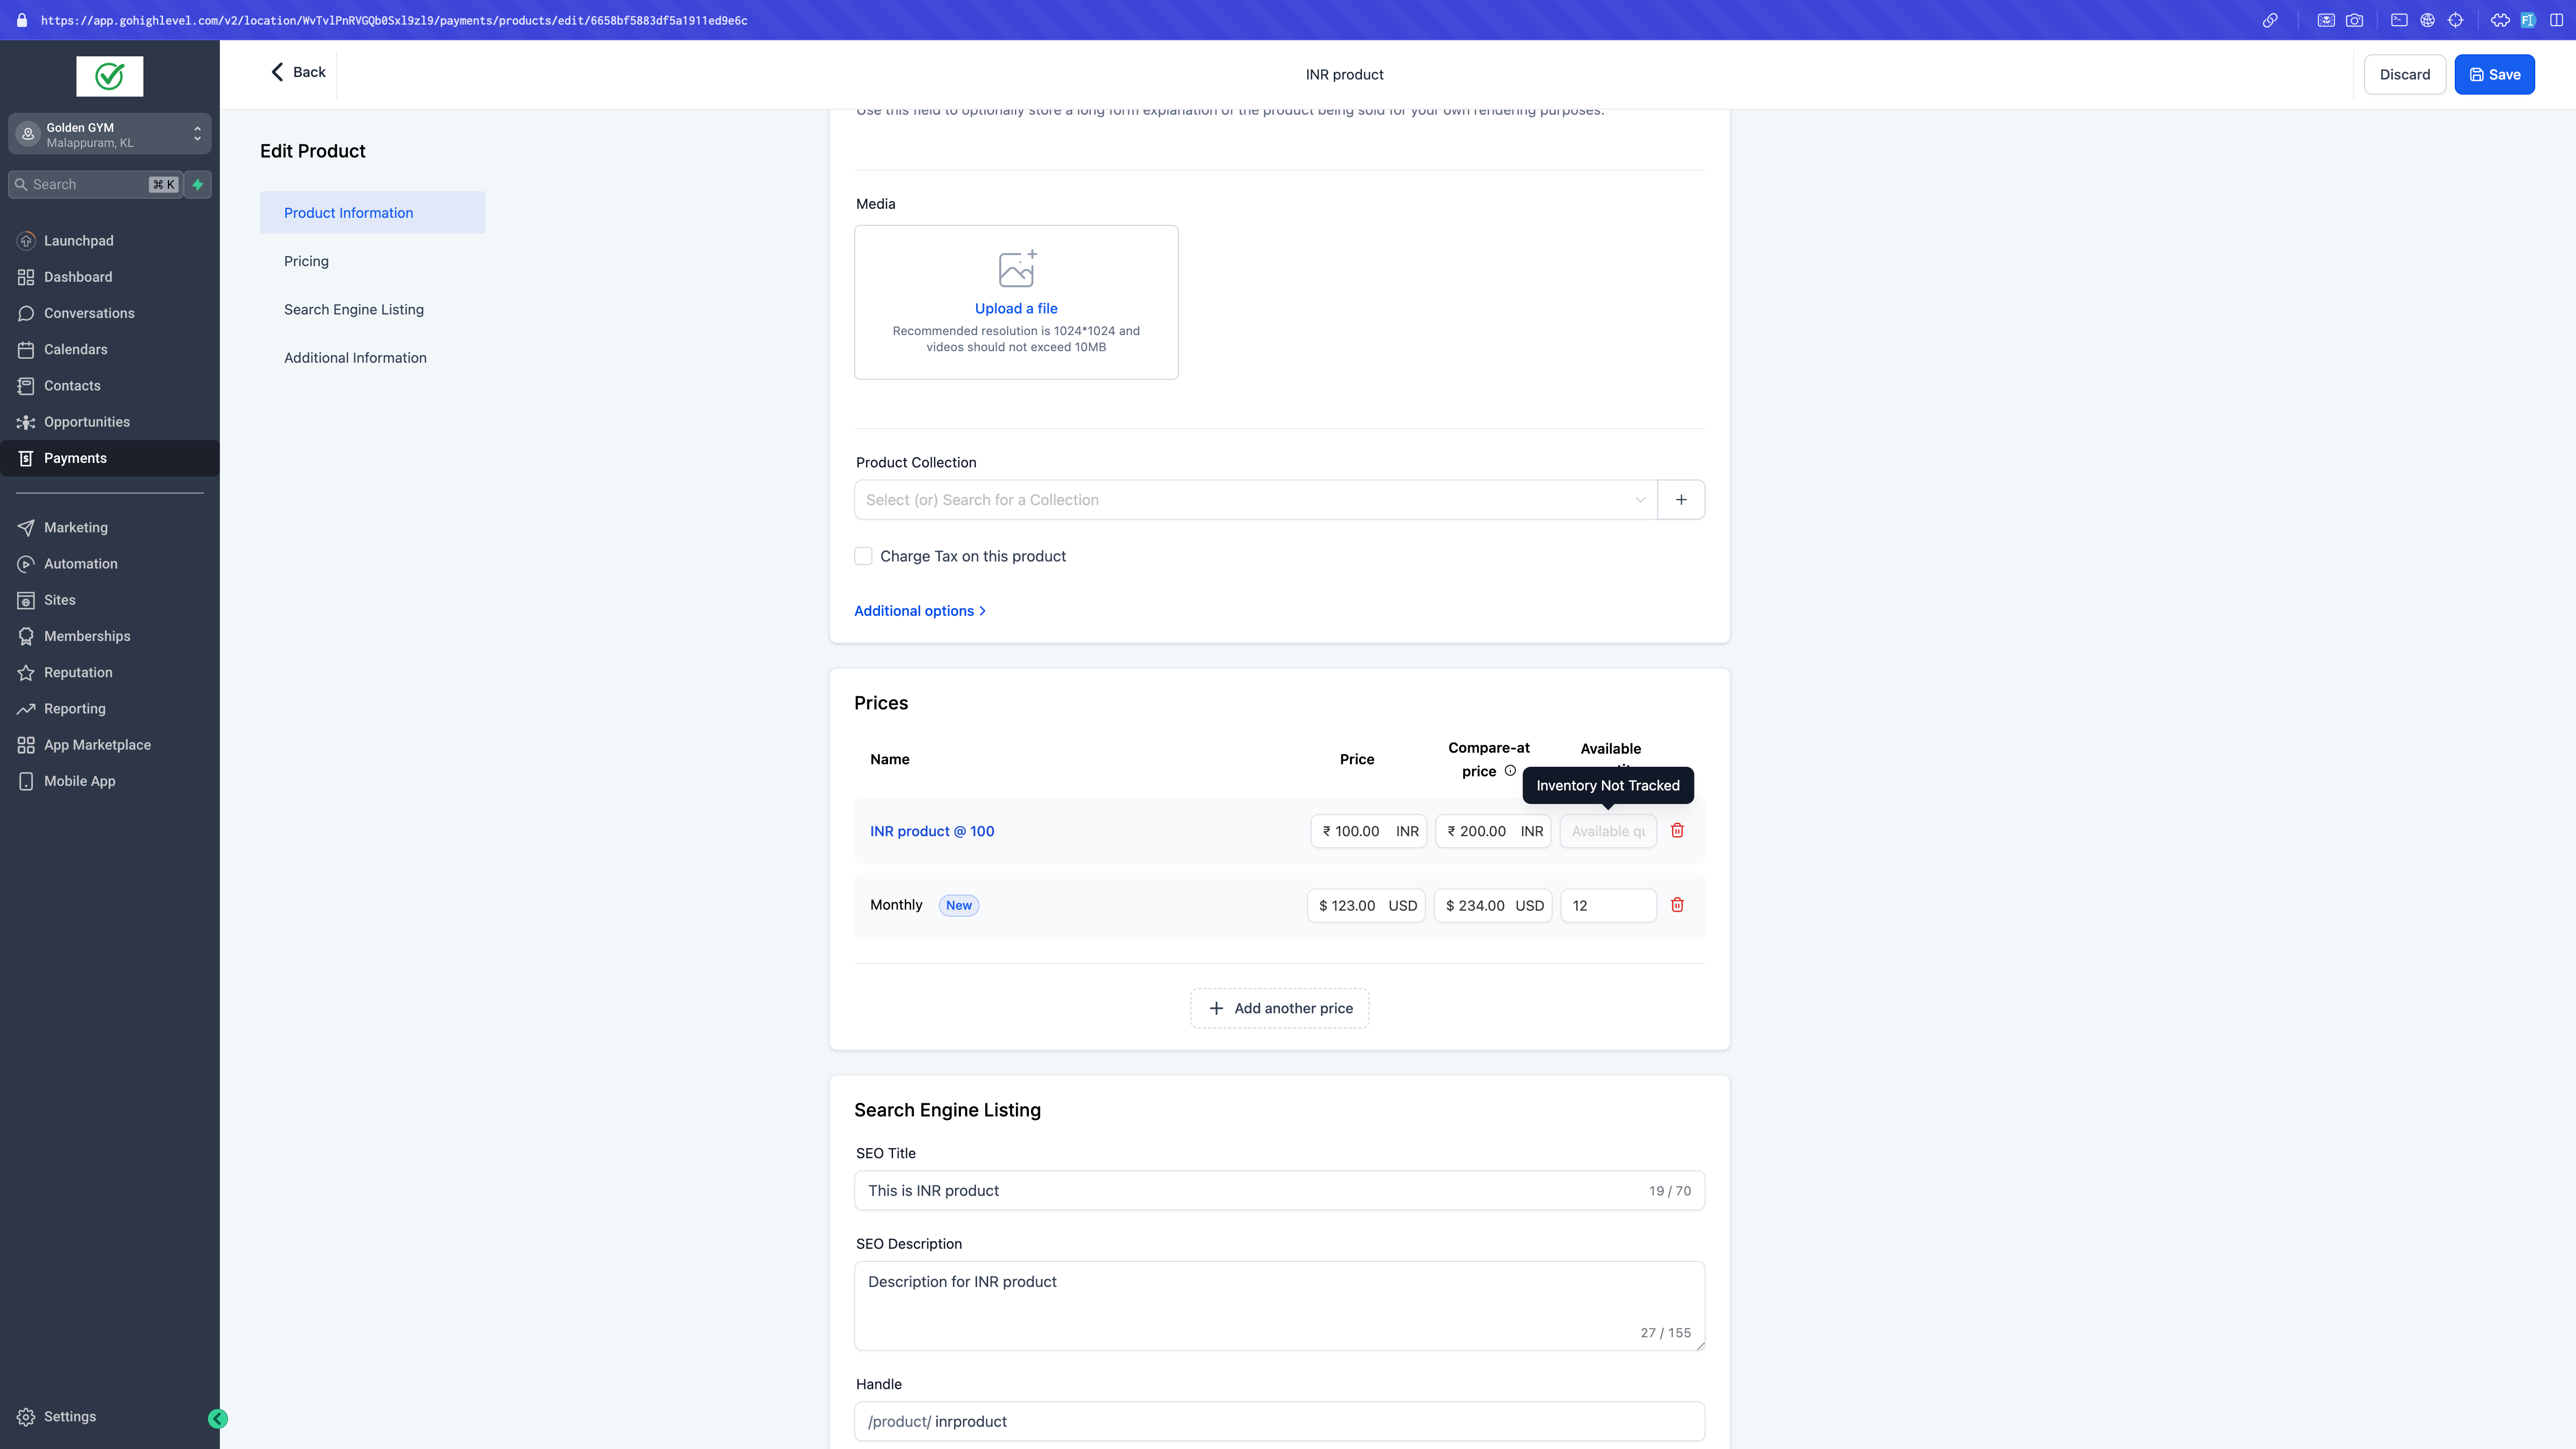The image size is (2576, 1449).
Task: Open the INR product @ 100 link
Action: click(x=931, y=831)
